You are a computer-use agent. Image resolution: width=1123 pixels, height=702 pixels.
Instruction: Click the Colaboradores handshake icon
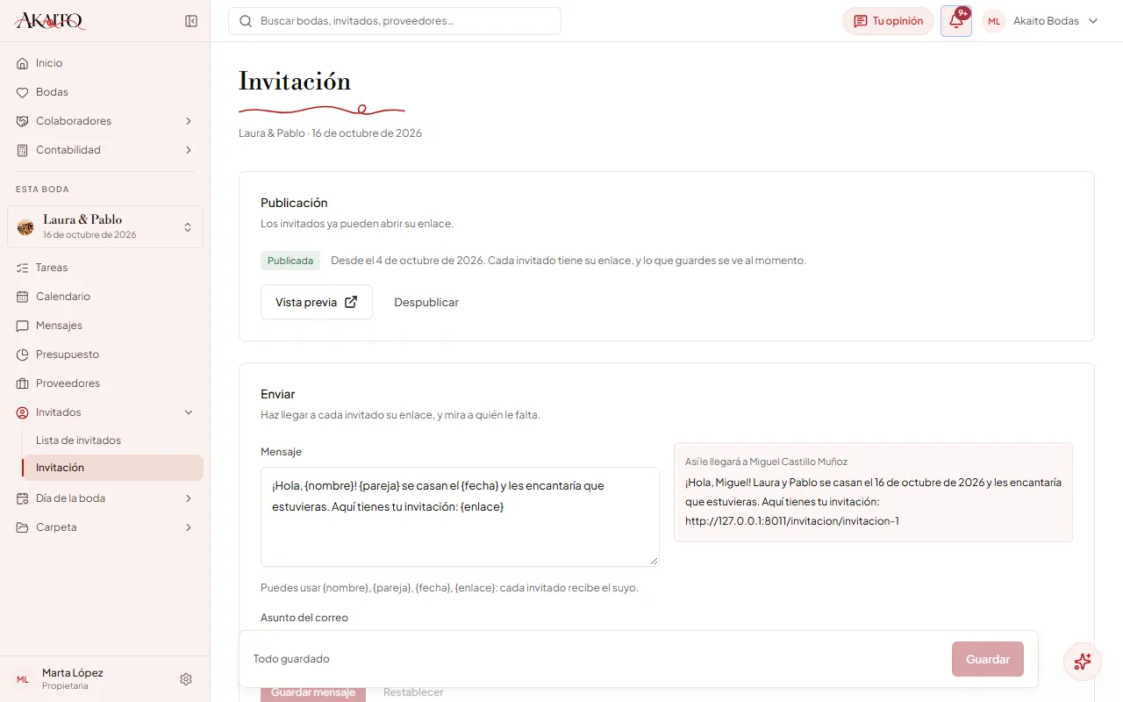coord(23,121)
